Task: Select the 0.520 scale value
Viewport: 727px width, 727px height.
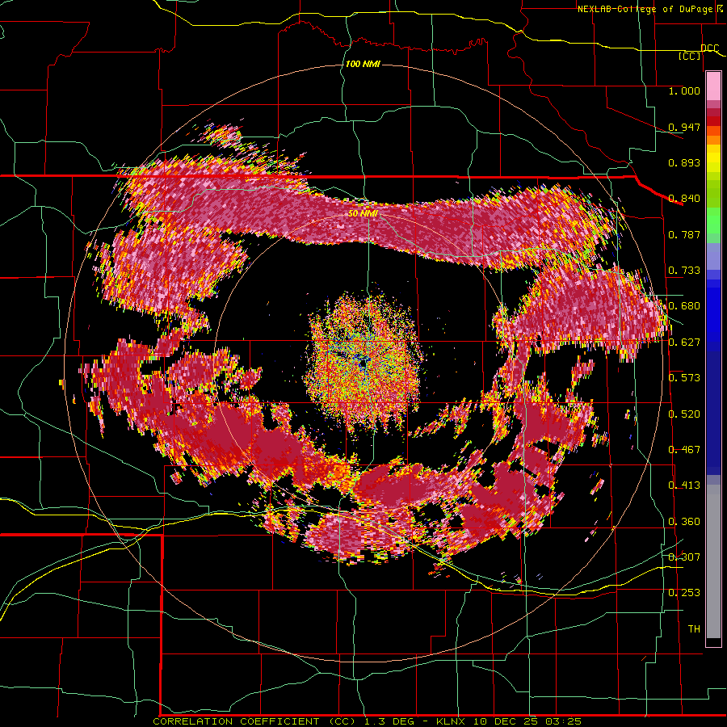Action: coord(684,414)
